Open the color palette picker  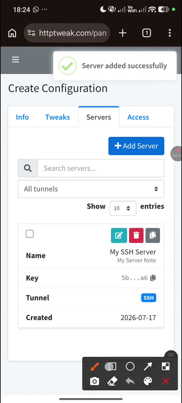[148, 382]
